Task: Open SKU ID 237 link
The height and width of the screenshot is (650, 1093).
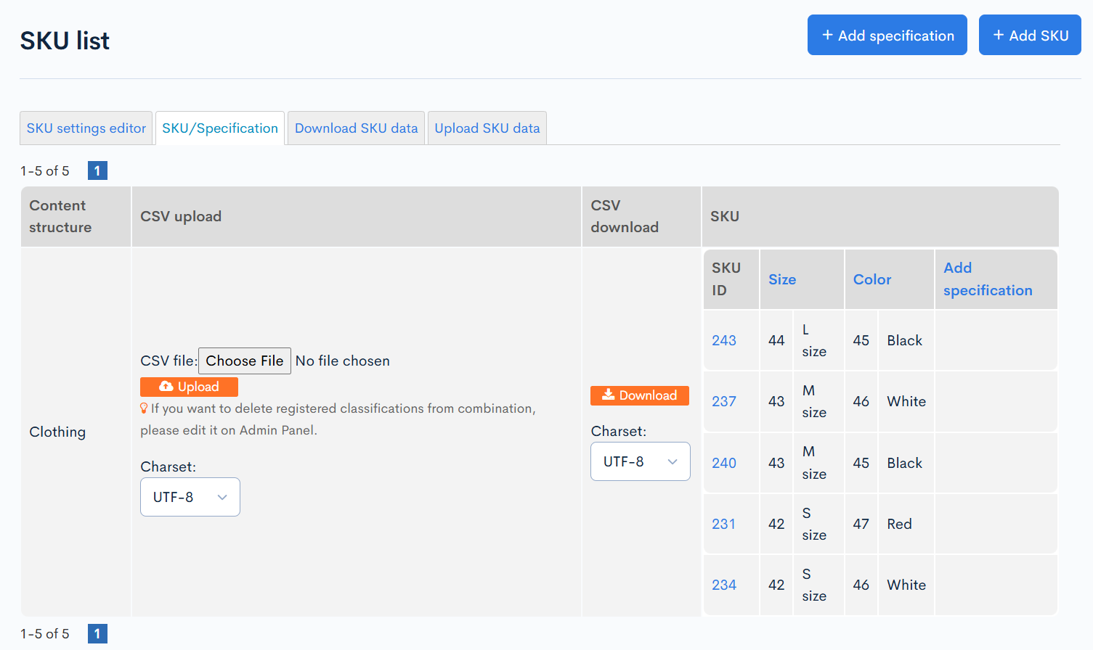Action: click(724, 401)
